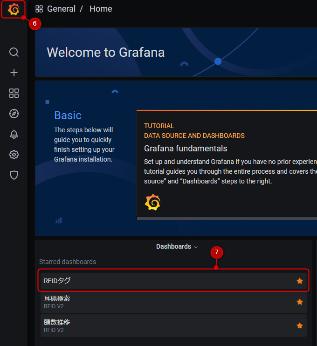Open the Alerting bell icon
Viewport: 317px width, 346px height.
pos(14,134)
